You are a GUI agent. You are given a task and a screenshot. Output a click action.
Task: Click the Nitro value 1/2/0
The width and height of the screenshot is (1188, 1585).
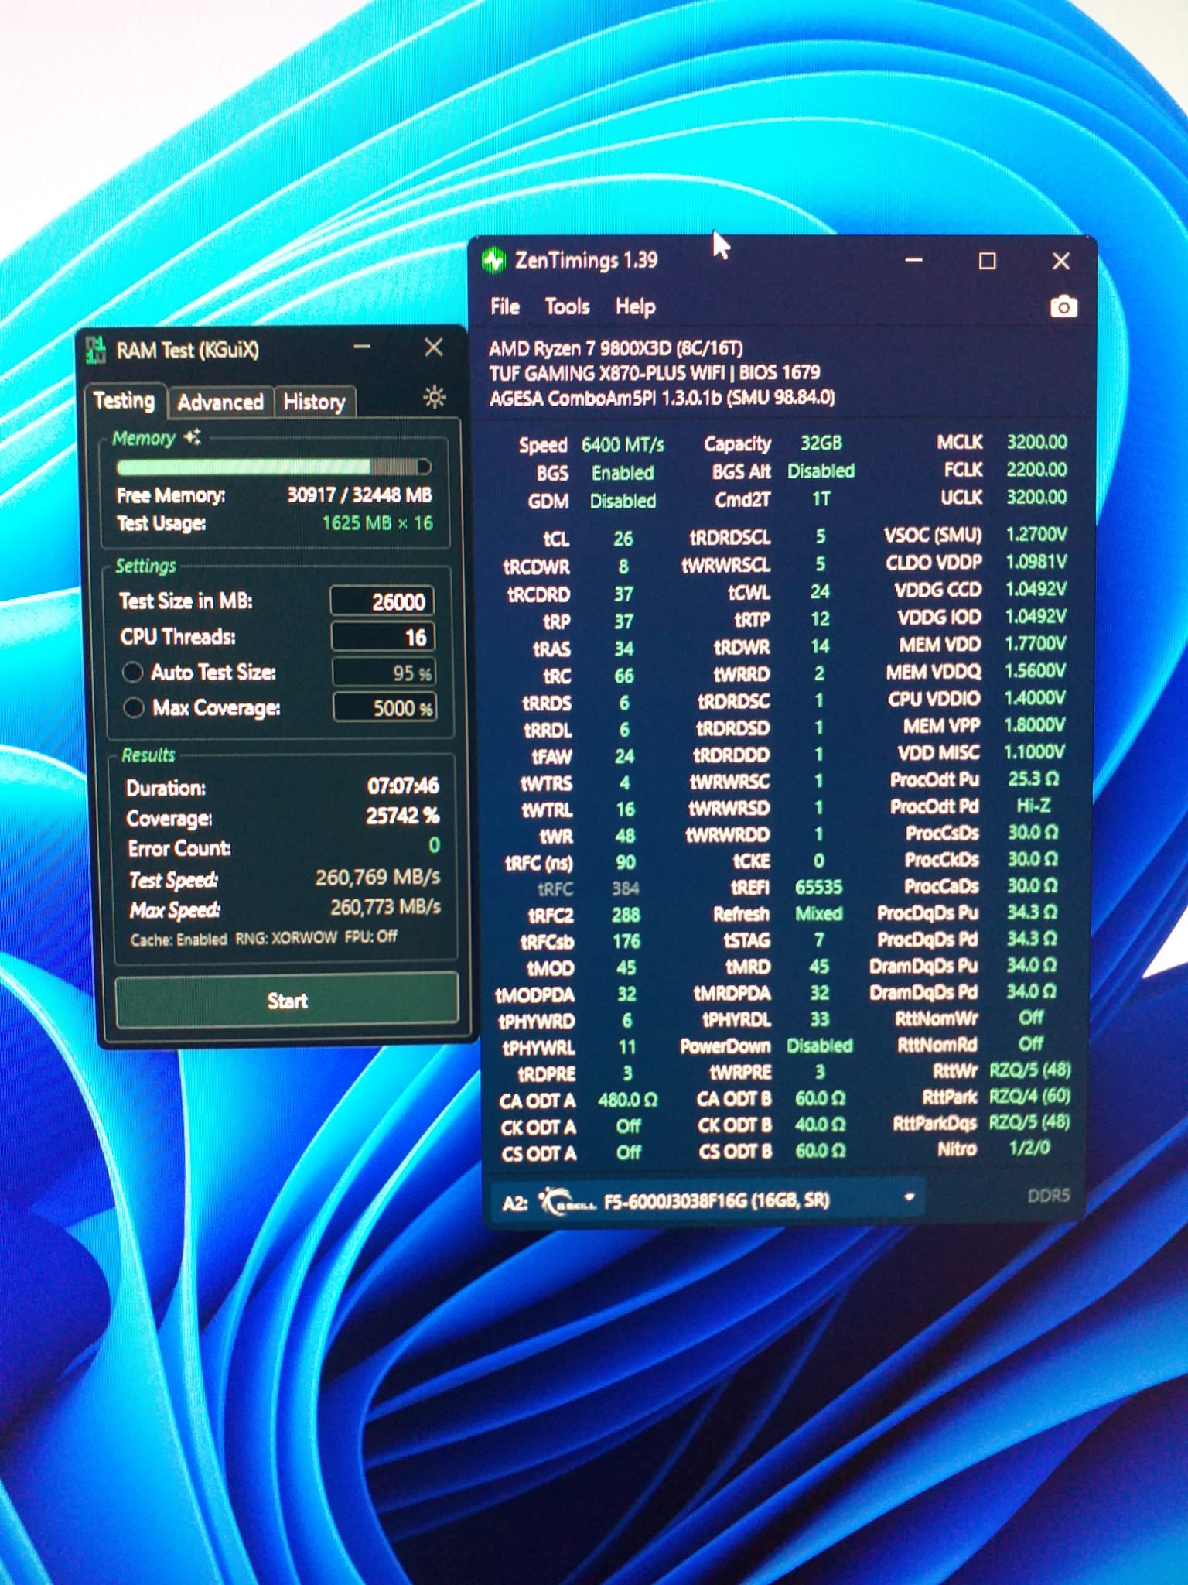pyautogui.click(x=1029, y=1148)
